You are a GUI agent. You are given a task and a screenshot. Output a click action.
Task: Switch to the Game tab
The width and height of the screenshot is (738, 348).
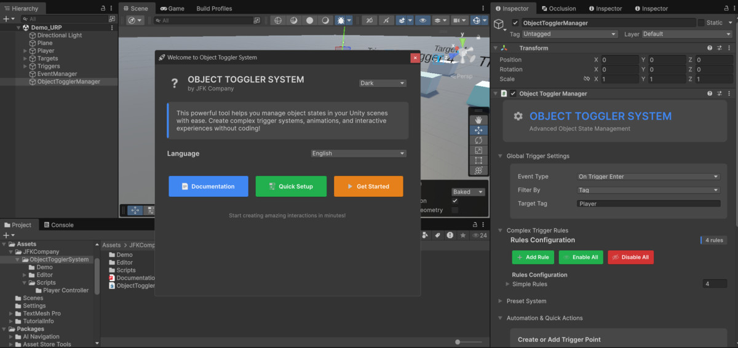[x=172, y=9]
